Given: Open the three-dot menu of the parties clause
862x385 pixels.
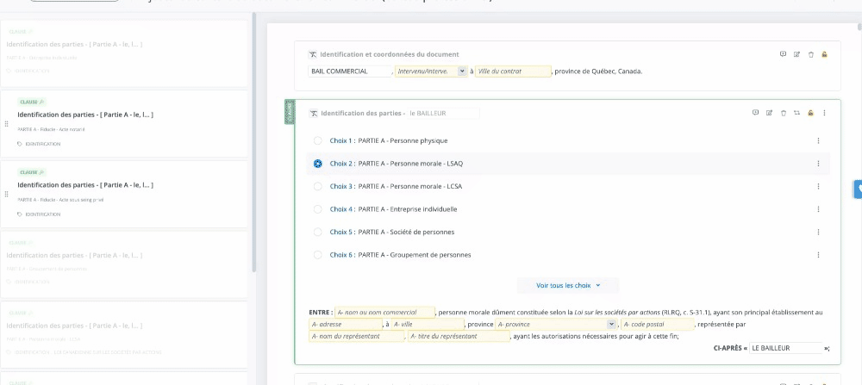Looking at the screenshot, I should pos(824,113).
